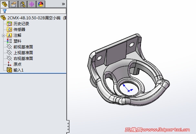Select the 传感器 tree item
The height and width of the screenshot is (134, 196).
[19, 29]
